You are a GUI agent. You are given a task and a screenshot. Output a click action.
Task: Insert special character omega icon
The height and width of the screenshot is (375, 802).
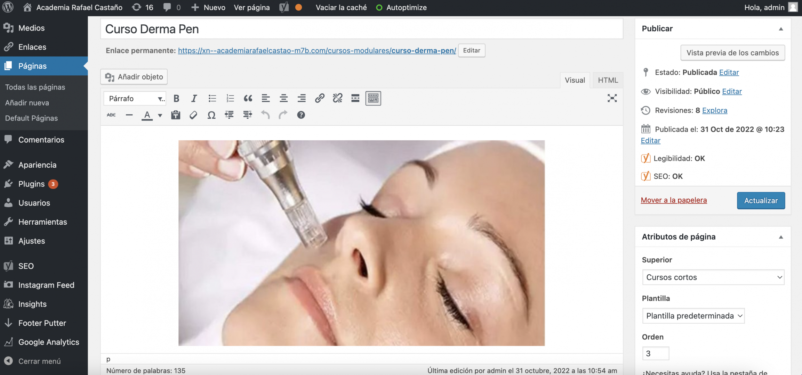pyautogui.click(x=211, y=115)
